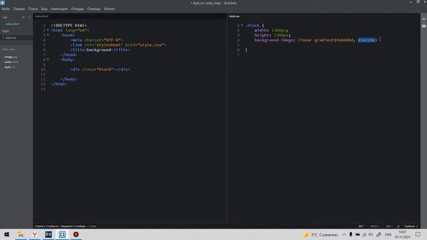This screenshot has width=427, height=240.
Task: Click the selected second gradient hex color
Action: pyautogui.click(x=366, y=40)
